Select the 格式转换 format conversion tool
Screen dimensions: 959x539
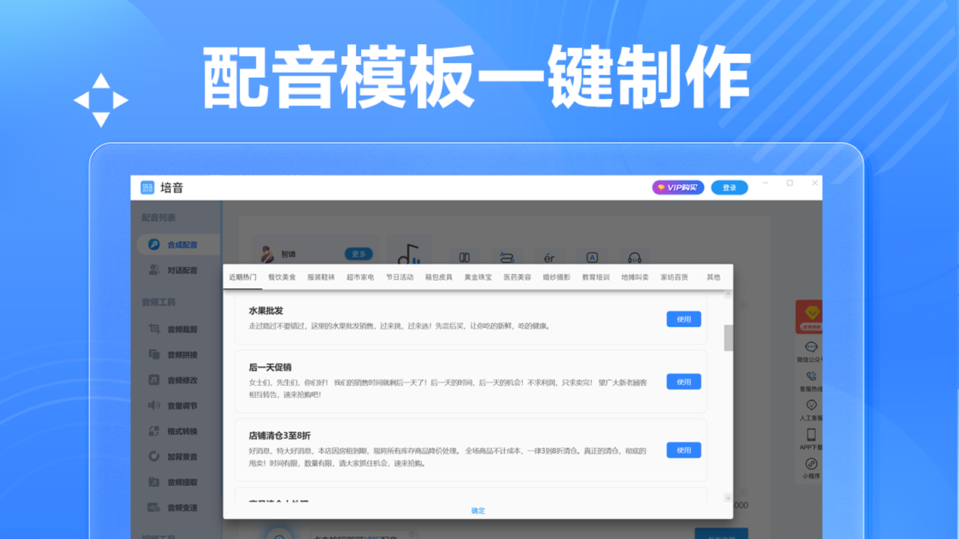tap(182, 432)
